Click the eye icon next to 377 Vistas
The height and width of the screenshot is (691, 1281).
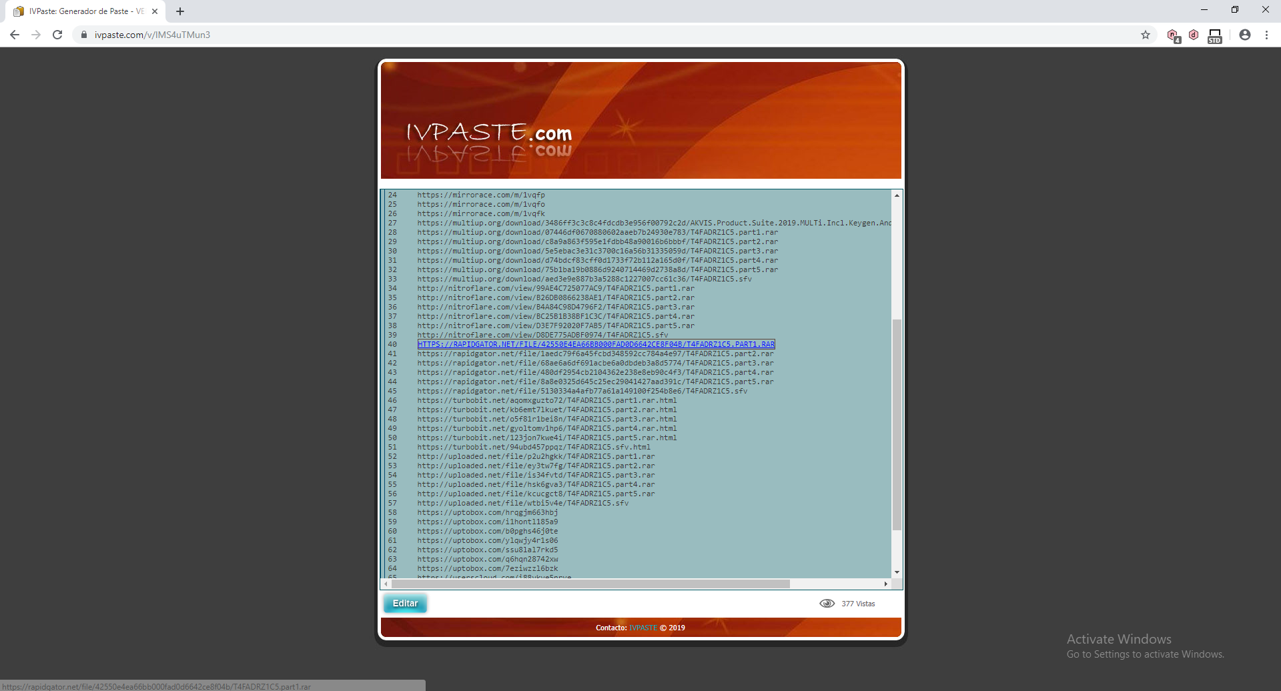pos(827,603)
